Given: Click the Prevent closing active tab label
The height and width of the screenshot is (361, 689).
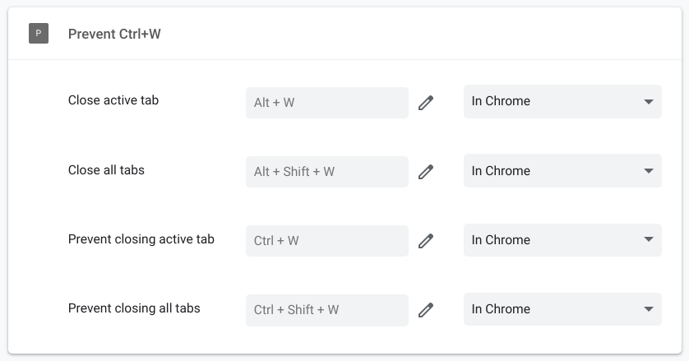Looking at the screenshot, I should 141,239.
